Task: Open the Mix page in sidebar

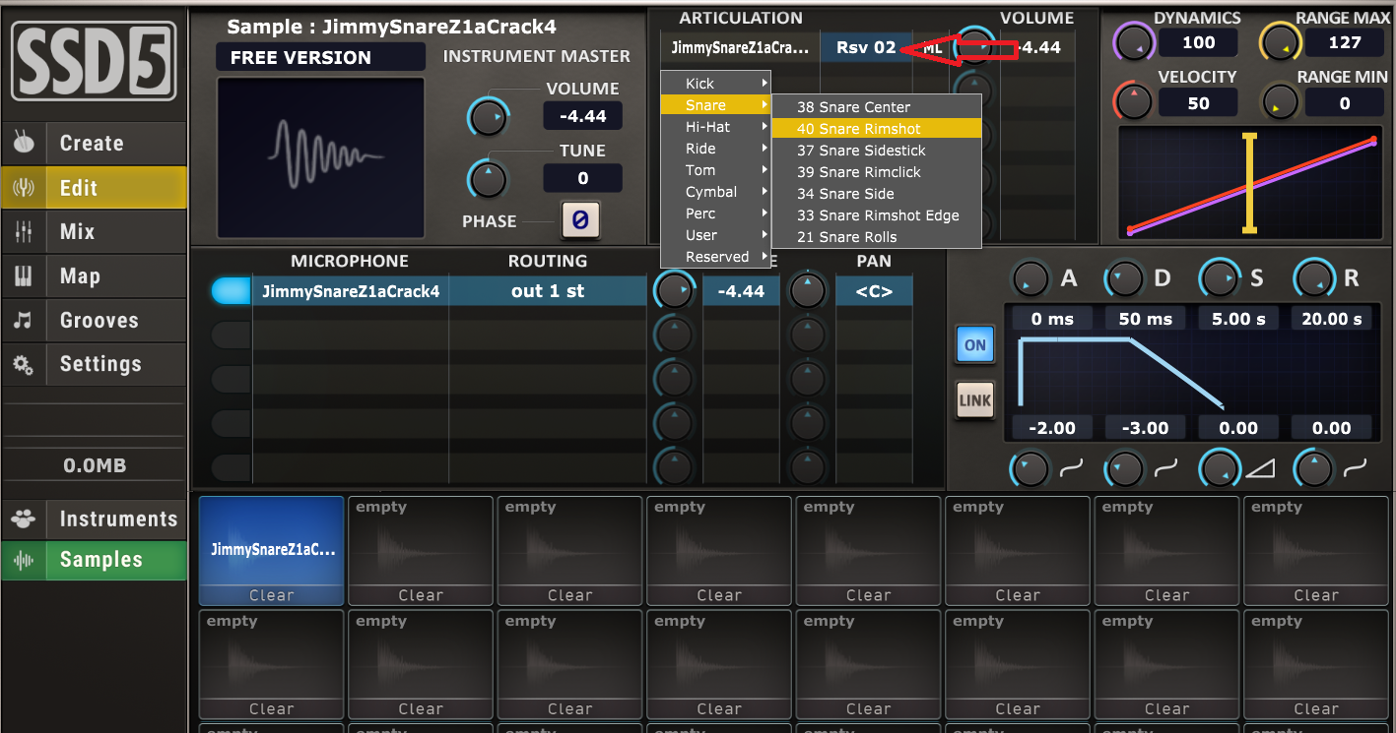Action: pos(94,232)
